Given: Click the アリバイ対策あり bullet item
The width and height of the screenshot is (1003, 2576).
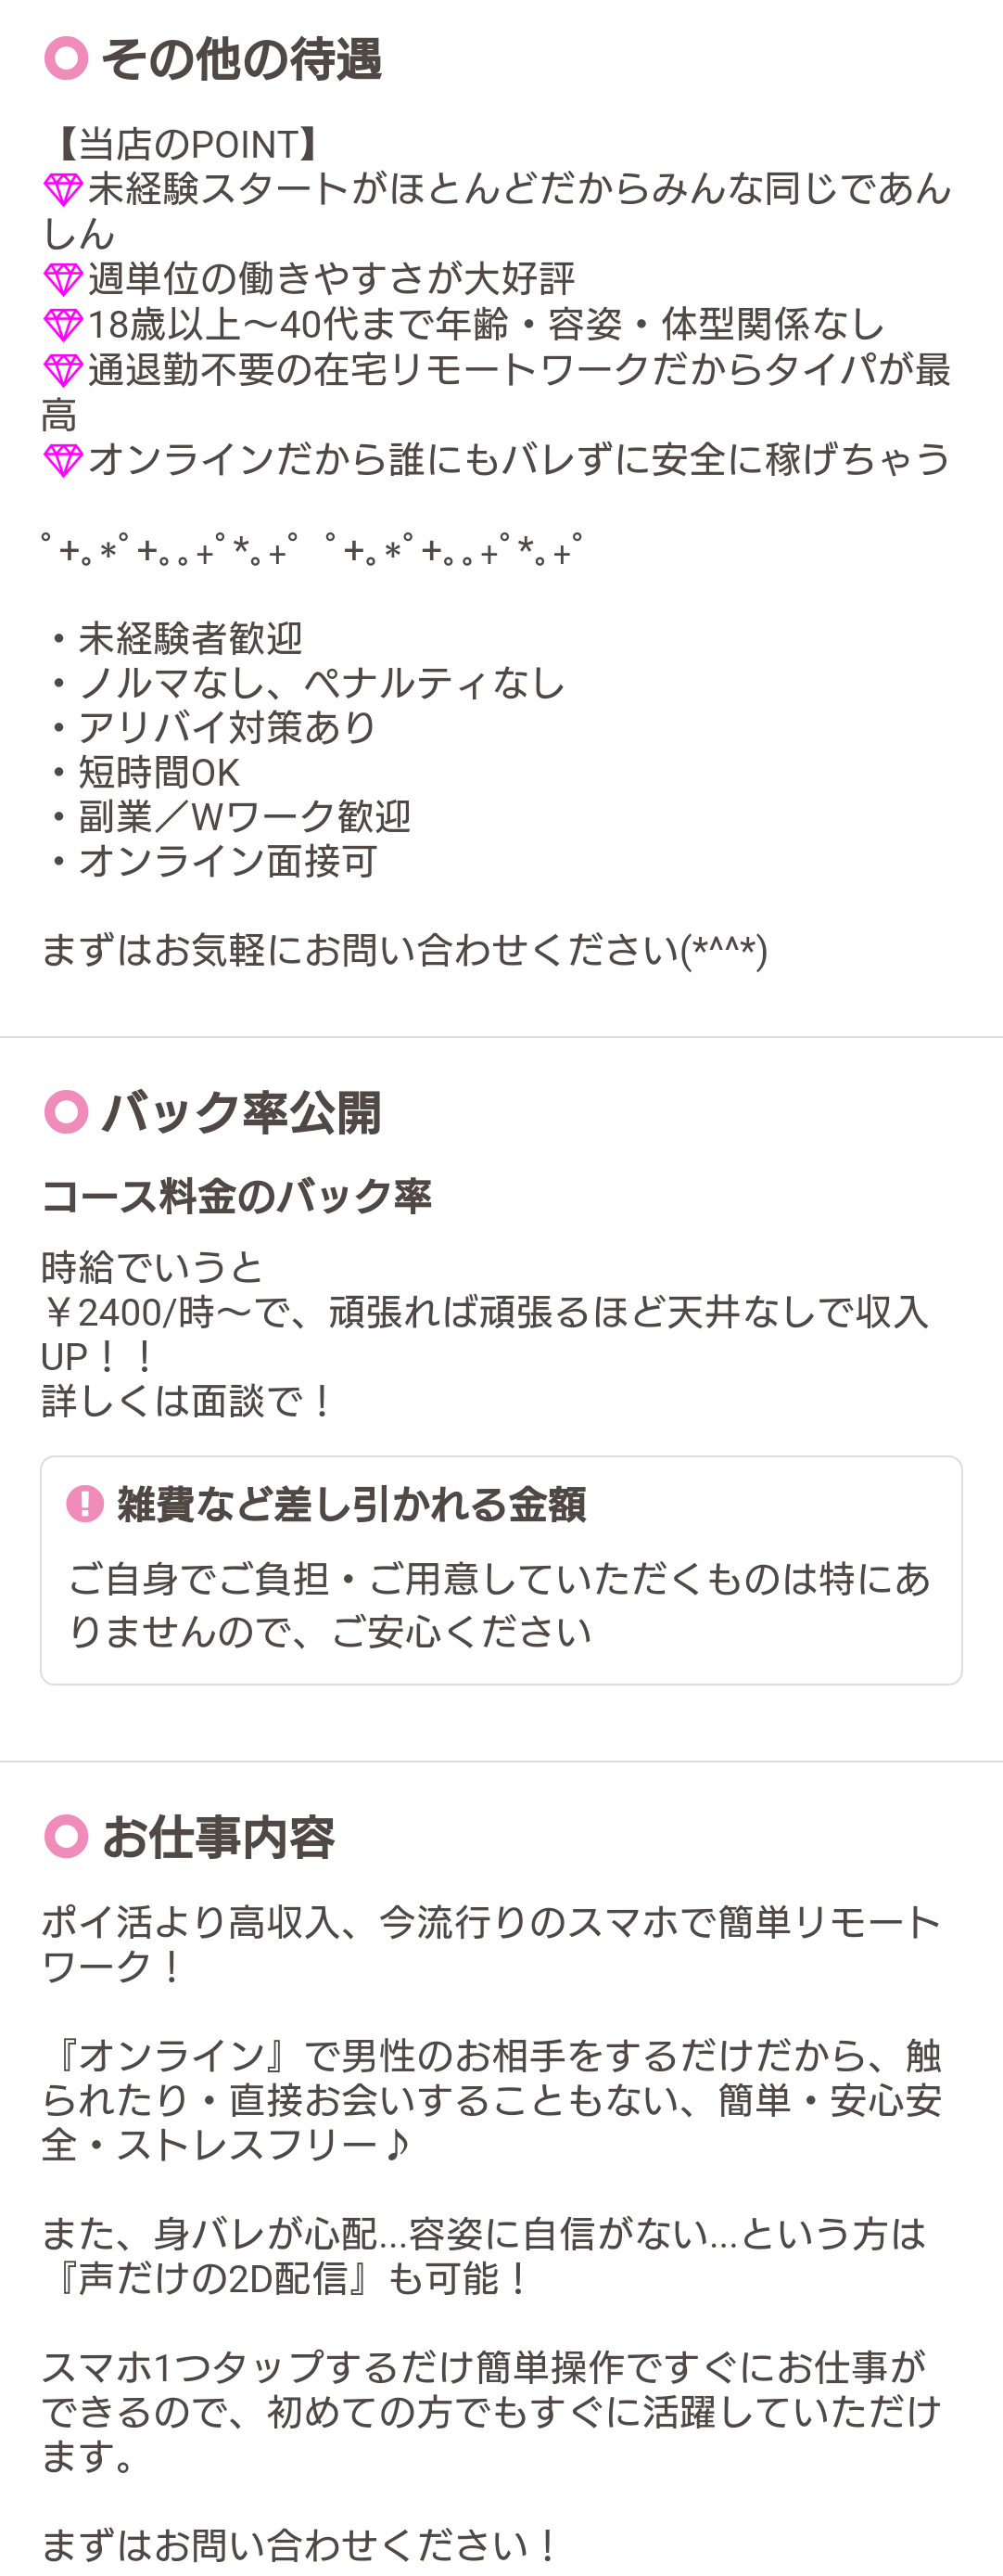Looking at the screenshot, I should (209, 727).
